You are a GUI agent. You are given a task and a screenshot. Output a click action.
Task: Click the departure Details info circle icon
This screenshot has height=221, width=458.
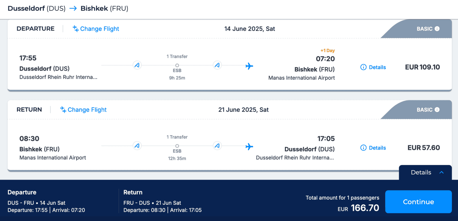pos(363,67)
